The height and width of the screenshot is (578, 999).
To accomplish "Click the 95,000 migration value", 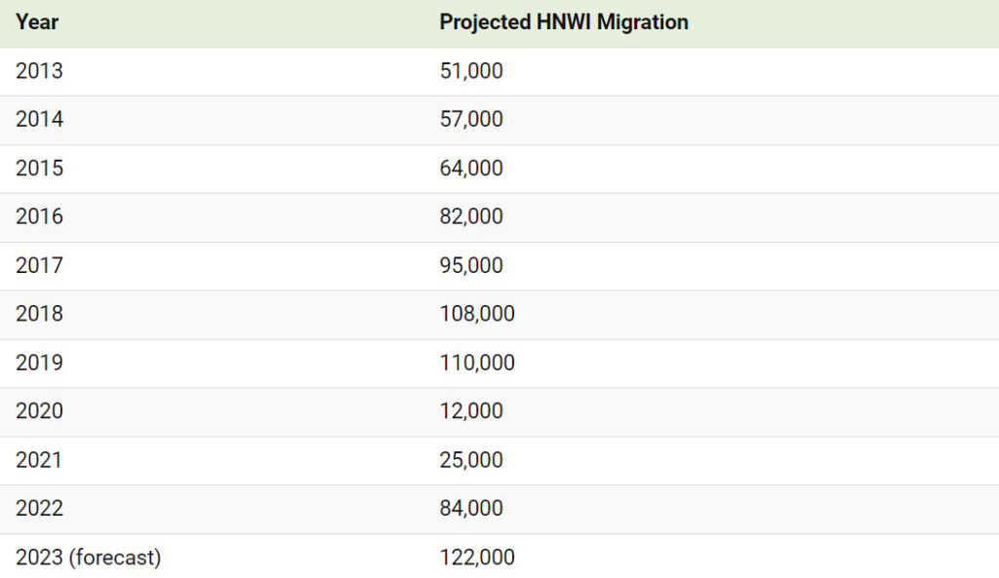I will click(x=471, y=265).
